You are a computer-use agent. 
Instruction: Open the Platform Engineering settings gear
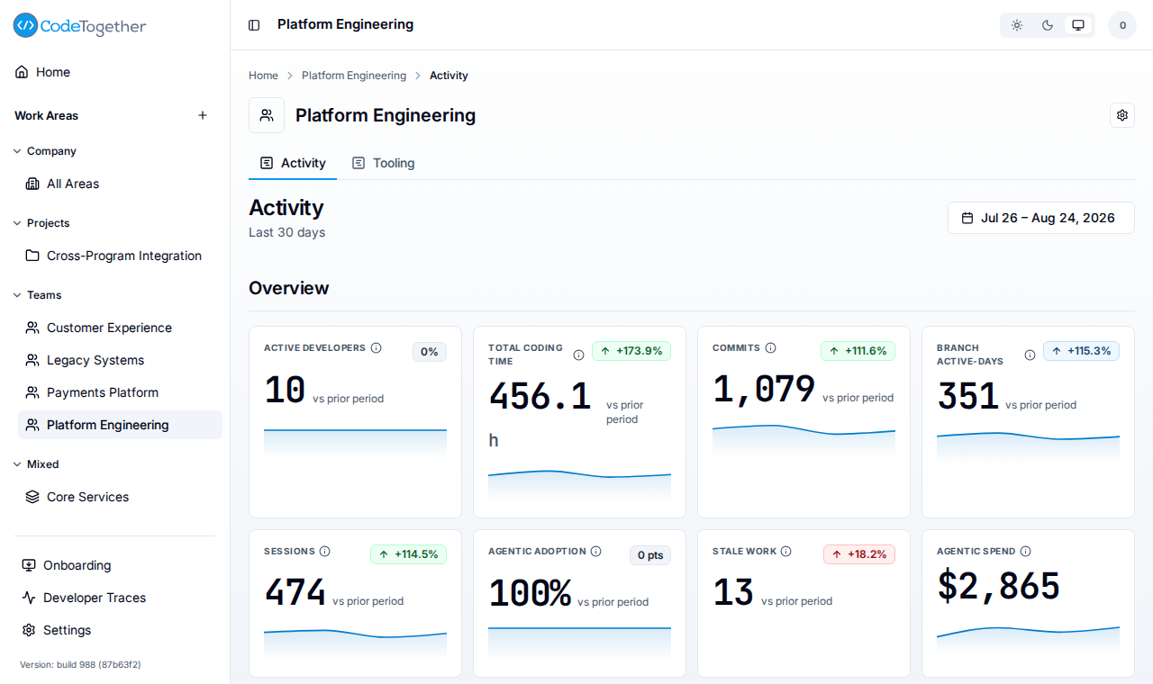[1122, 115]
